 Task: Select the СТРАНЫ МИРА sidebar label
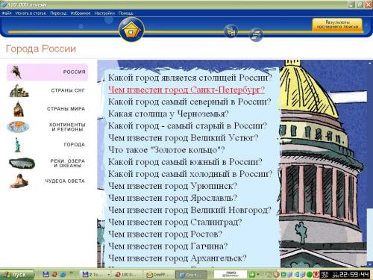66,109
